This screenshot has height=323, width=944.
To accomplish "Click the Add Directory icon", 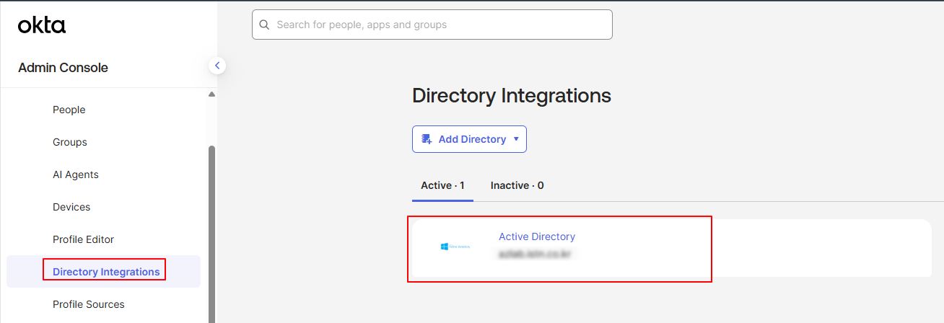I will pyautogui.click(x=427, y=139).
